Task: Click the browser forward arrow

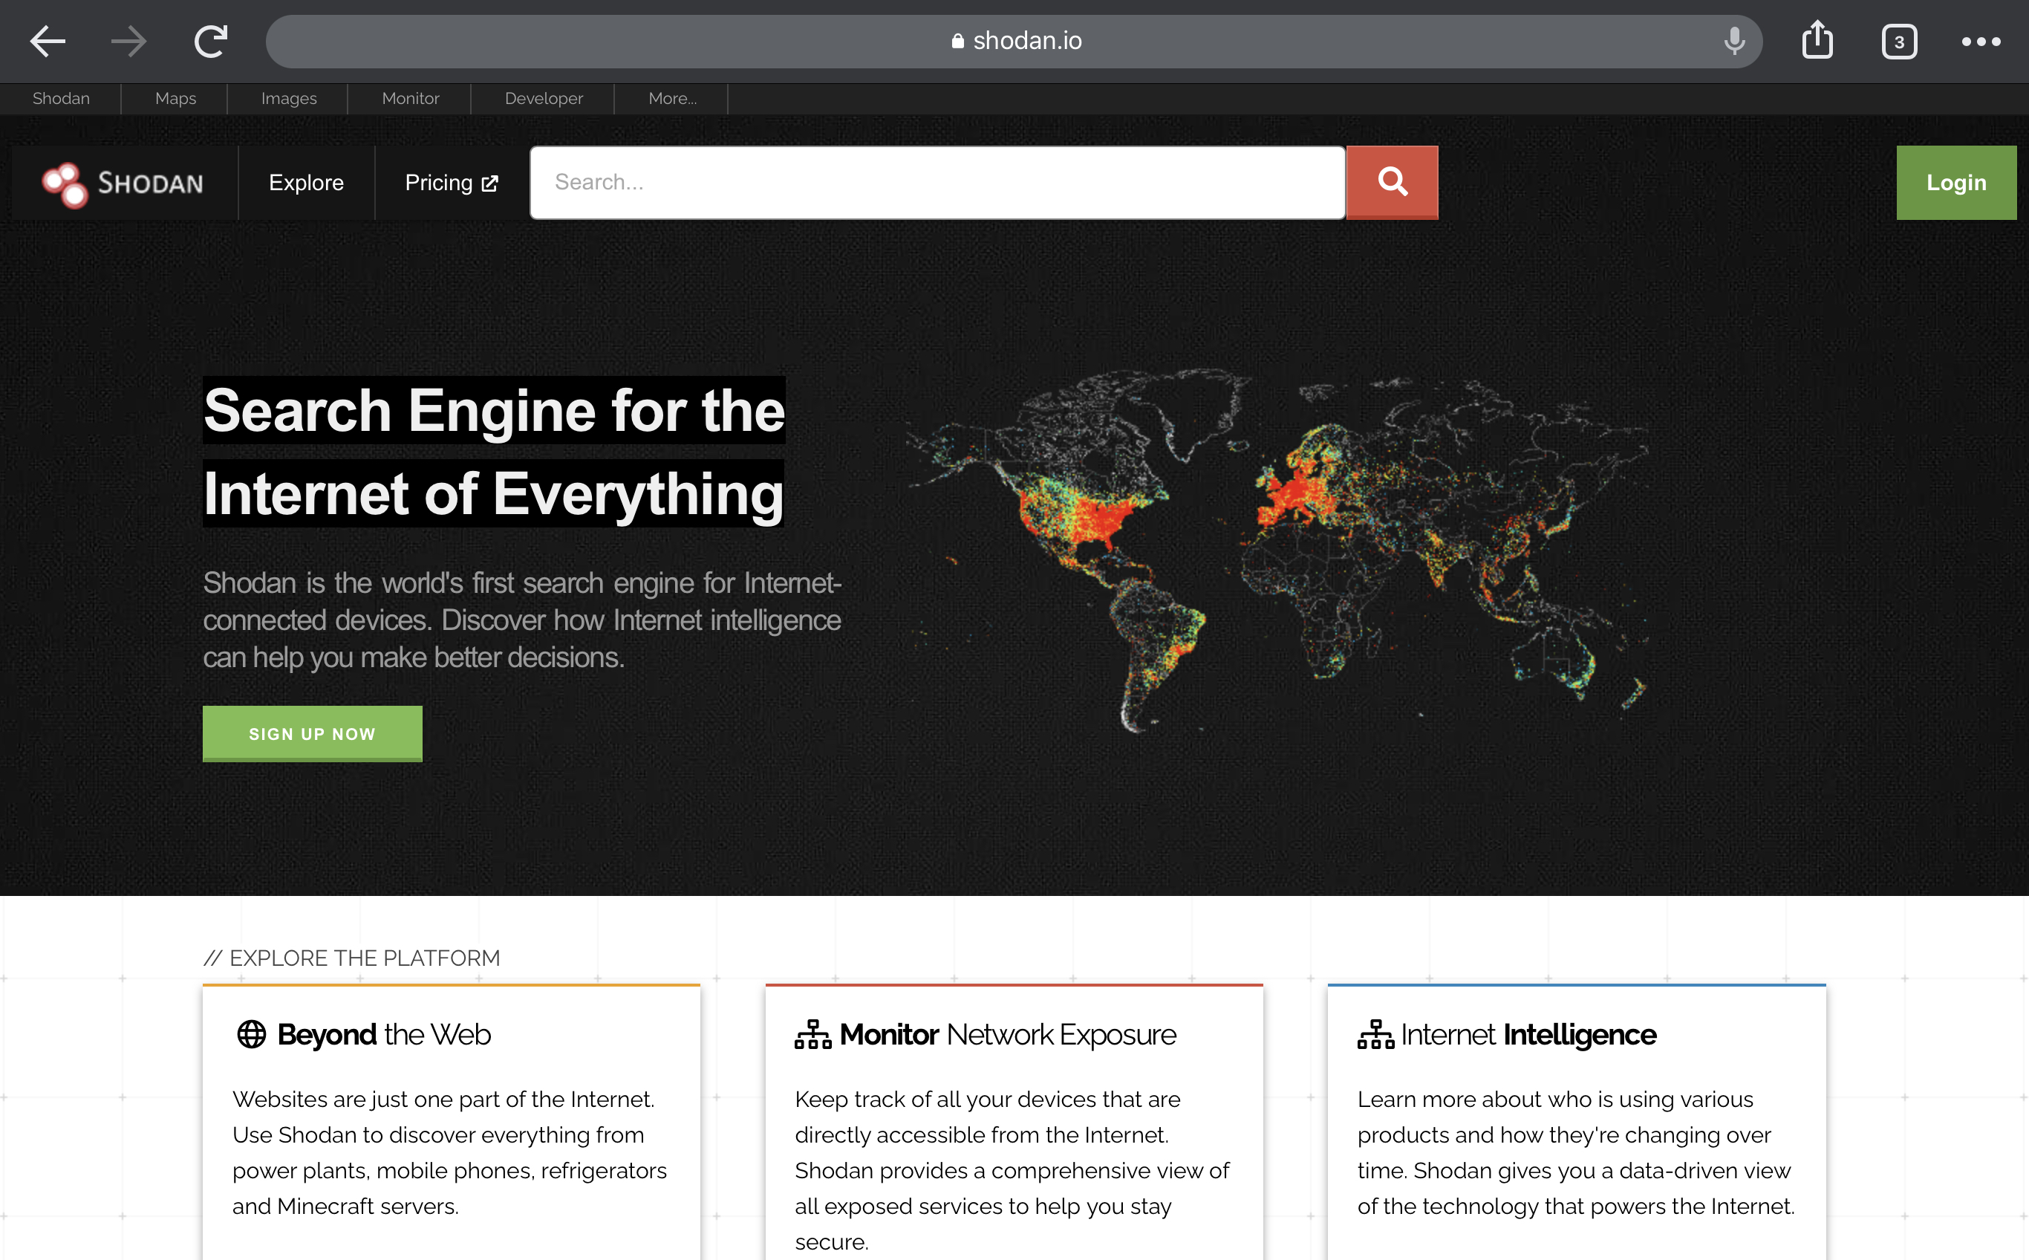Action: (128, 41)
